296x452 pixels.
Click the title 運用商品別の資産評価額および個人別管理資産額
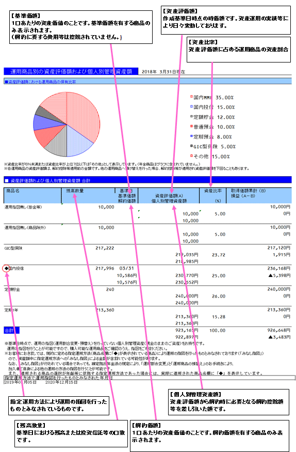[71, 71]
